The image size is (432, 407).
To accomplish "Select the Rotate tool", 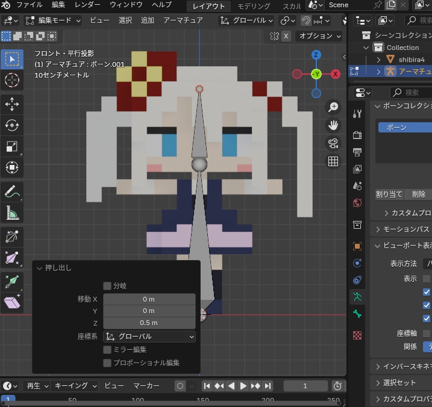I will coord(12,125).
